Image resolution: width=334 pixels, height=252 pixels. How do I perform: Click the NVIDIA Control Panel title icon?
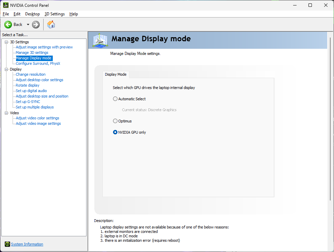[6, 5]
